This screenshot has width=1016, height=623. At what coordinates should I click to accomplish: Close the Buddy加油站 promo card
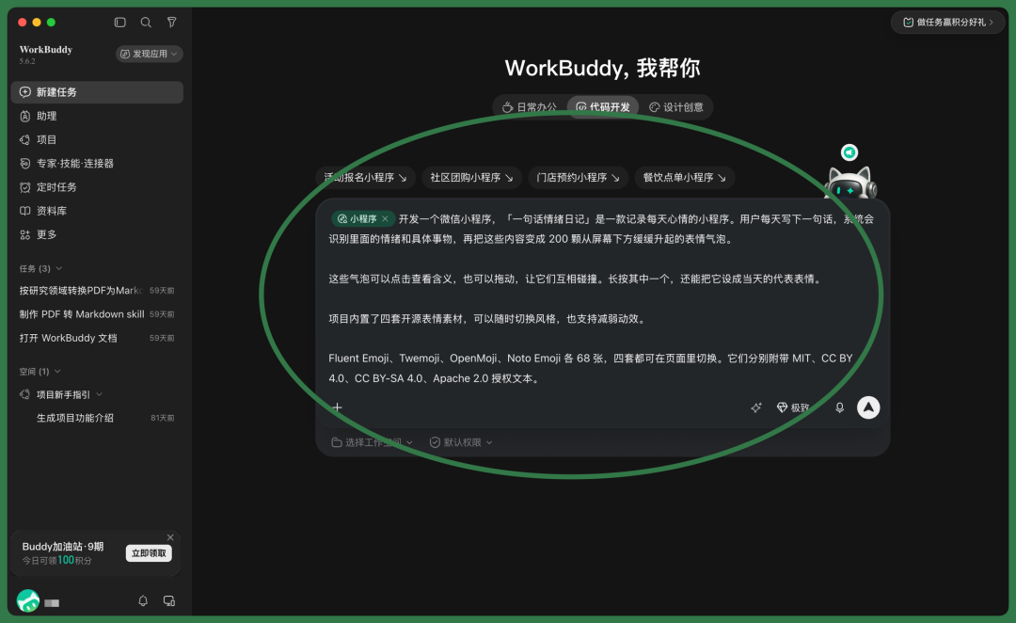[170, 537]
